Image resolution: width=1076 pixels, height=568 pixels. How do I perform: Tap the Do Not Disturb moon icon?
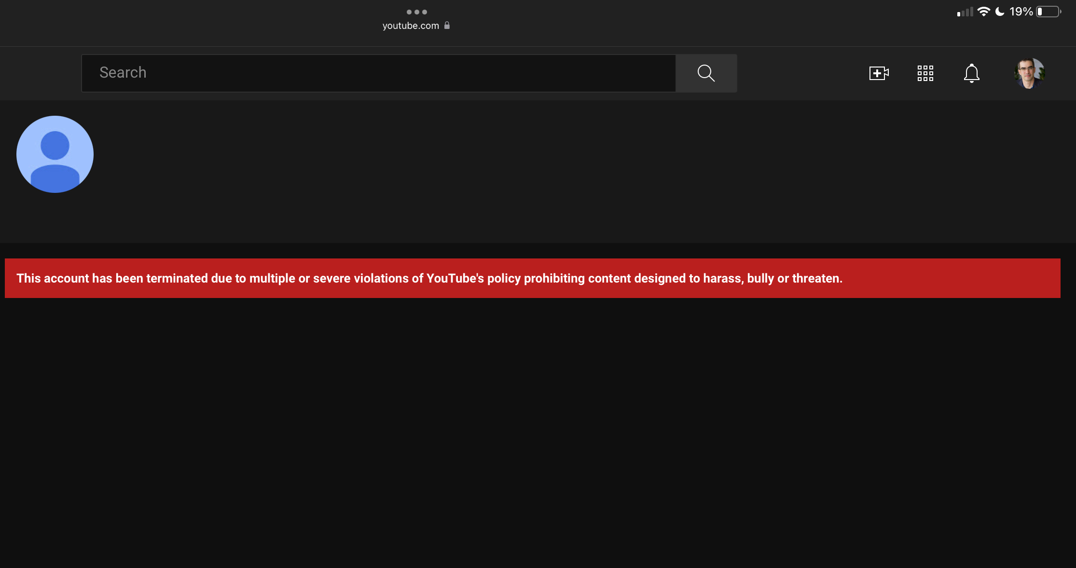pos(1000,12)
